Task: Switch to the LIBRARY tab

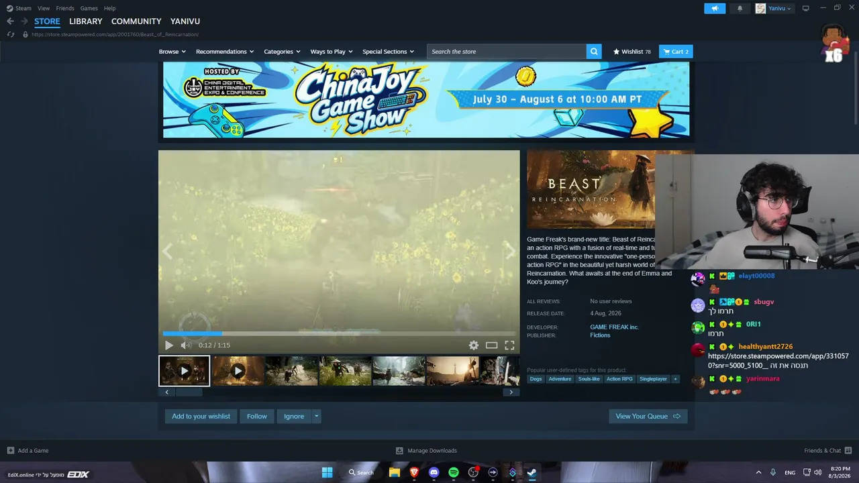Action: 86,21
